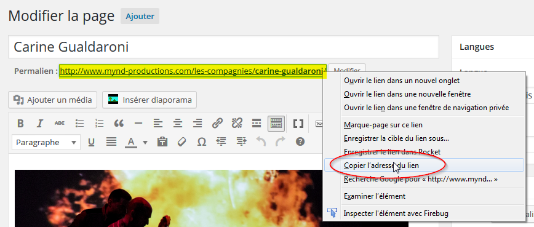Insert a special character (Omega)

202,142
